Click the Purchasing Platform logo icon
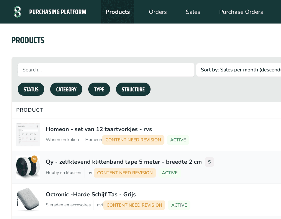Image resolution: width=281 pixels, height=219 pixels. (18, 12)
